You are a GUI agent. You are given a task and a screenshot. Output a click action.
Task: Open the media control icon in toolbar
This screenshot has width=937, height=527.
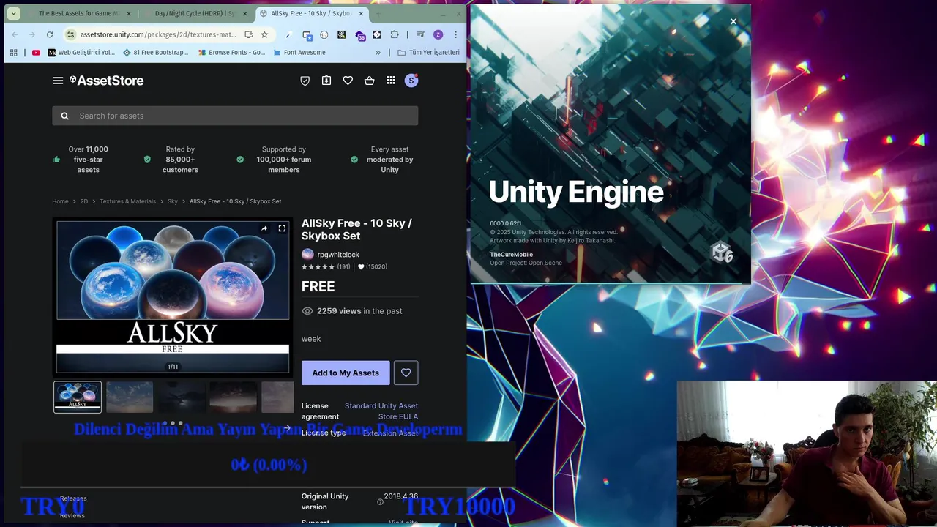tap(420, 34)
